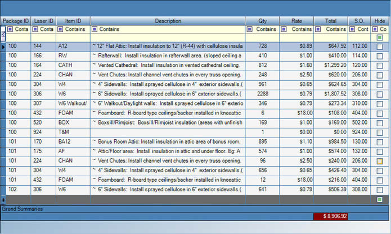
Task: Select Item ID cell 'T&M'
Action: 73,132
